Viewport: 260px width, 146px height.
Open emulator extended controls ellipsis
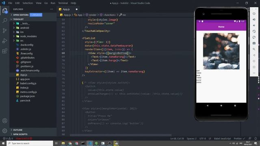(254, 73)
